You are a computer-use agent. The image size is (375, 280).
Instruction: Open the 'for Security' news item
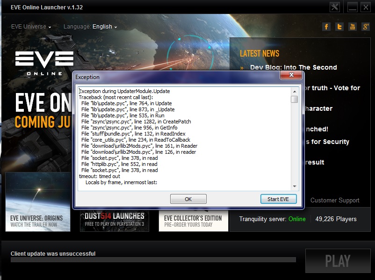(x=327, y=142)
